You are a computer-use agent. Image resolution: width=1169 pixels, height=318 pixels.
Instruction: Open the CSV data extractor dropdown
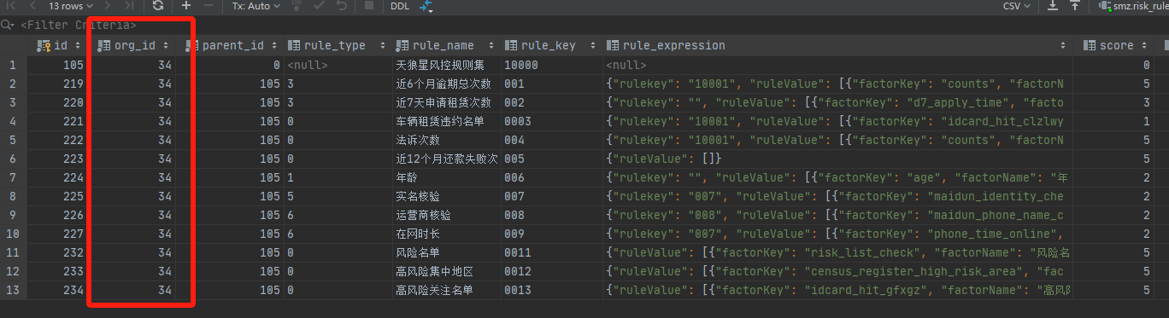click(1016, 6)
